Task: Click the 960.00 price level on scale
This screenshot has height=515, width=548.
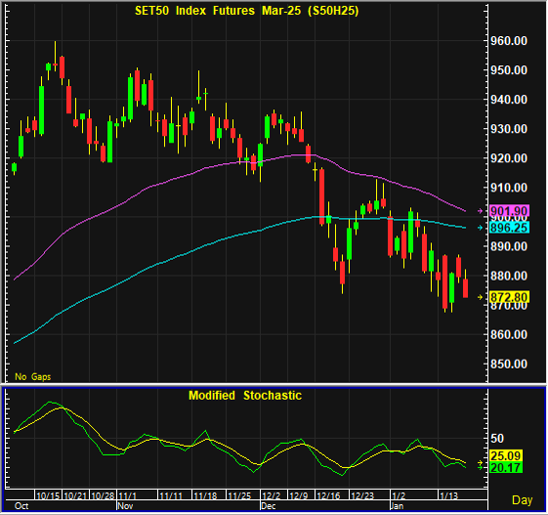Action: pos(509,41)
